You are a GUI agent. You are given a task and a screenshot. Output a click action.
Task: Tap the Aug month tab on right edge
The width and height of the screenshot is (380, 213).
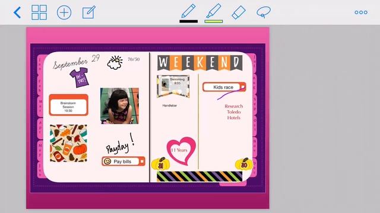click(x=255, y=83)
